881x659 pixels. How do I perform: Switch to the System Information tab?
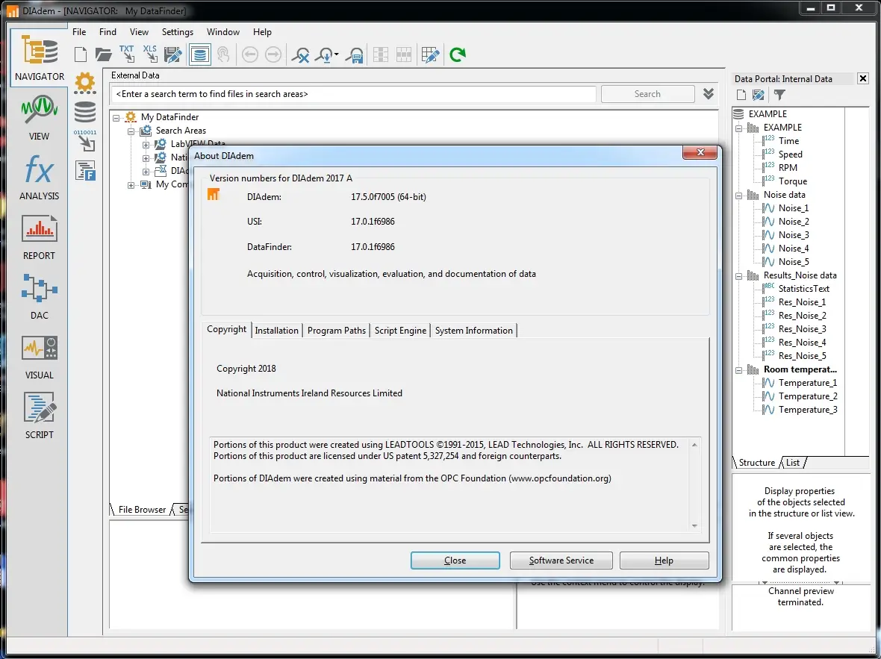[473, 331]
